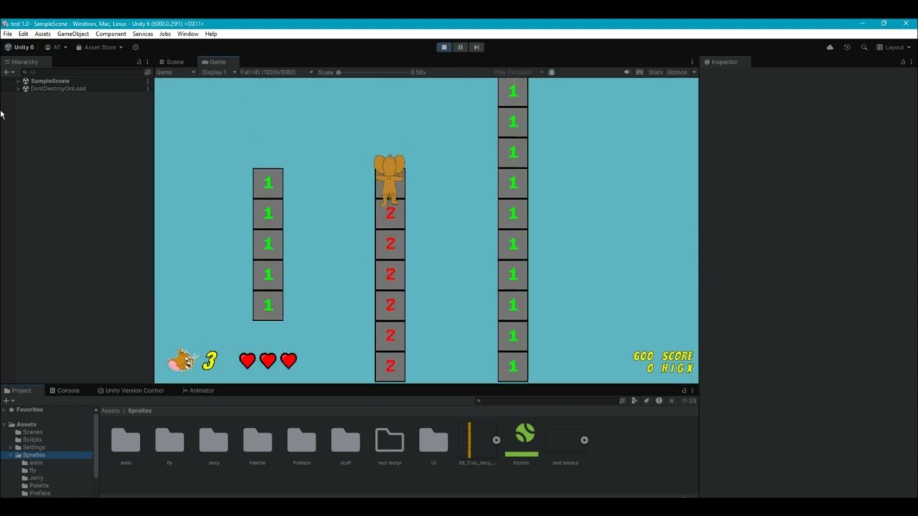This screenshot has width=918, height=516.
Task: Open the Window menu
Action: pos(188,34)
